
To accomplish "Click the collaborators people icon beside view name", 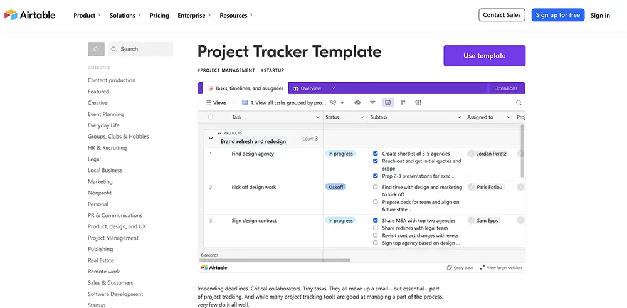I will 333,103.
